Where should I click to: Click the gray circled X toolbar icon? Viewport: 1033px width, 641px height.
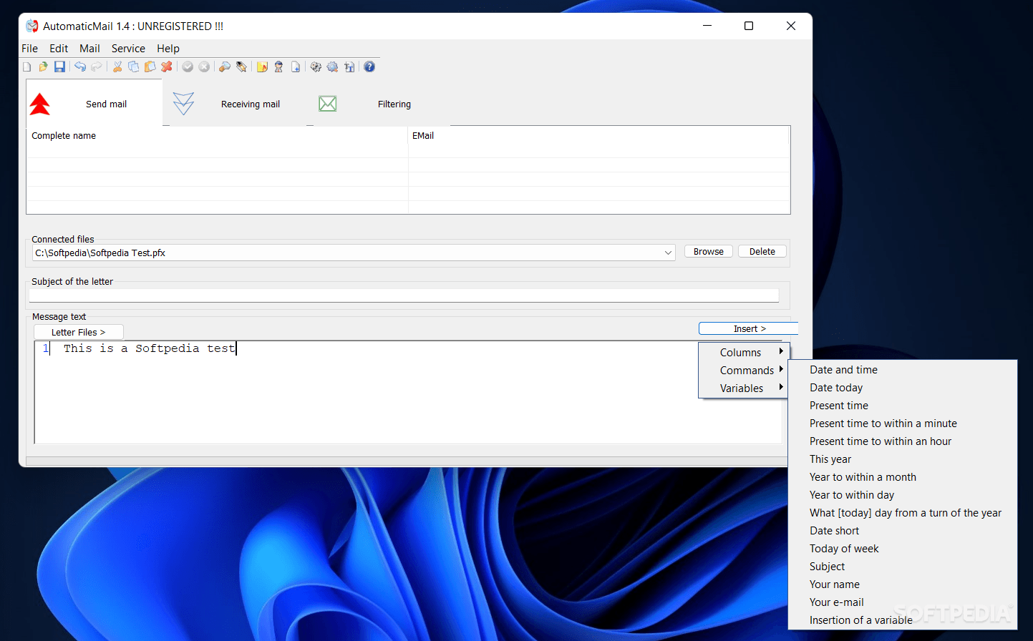204,67
